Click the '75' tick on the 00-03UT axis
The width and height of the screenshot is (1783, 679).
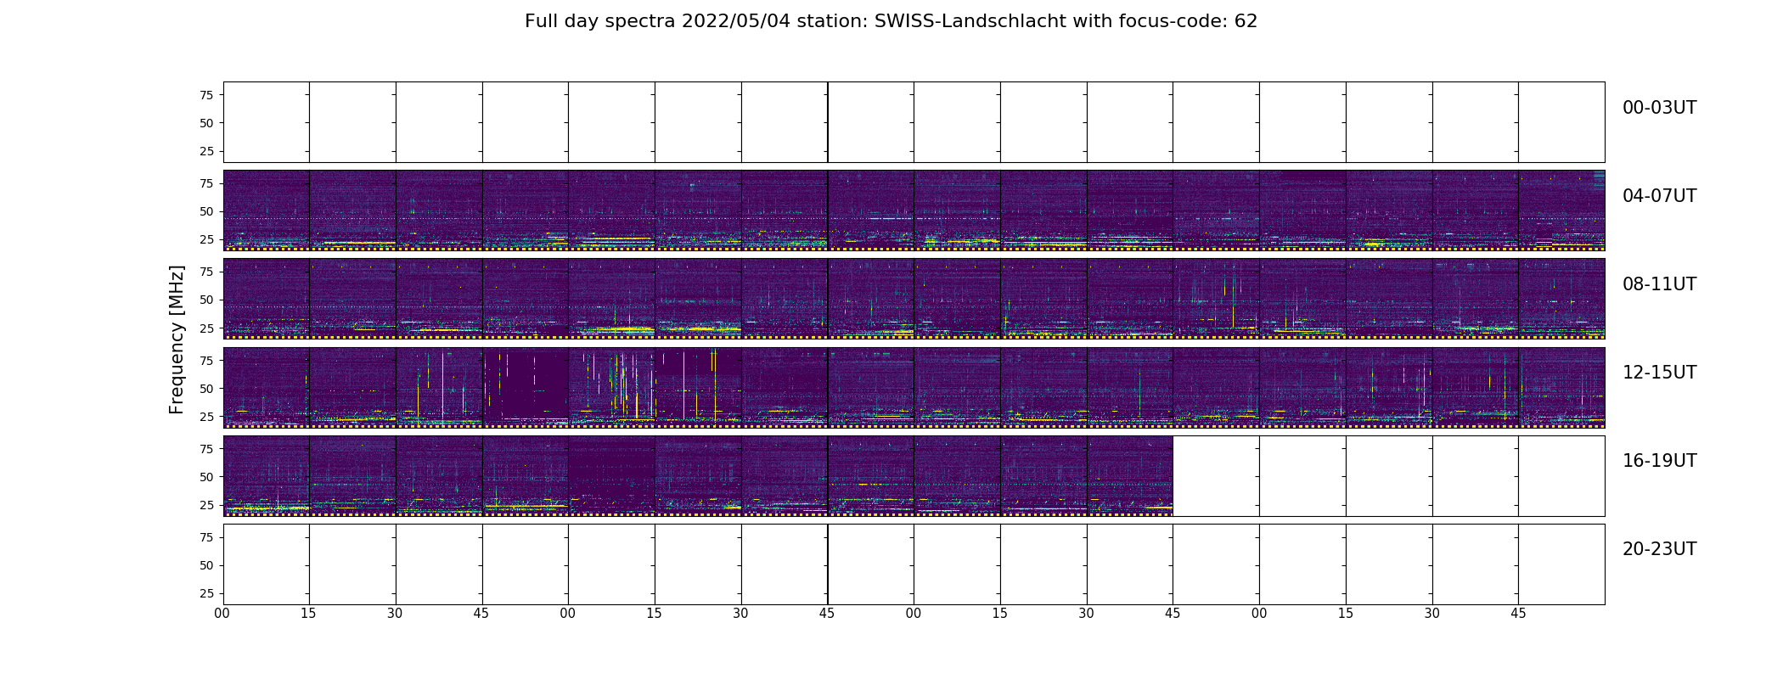coord(206,95)
